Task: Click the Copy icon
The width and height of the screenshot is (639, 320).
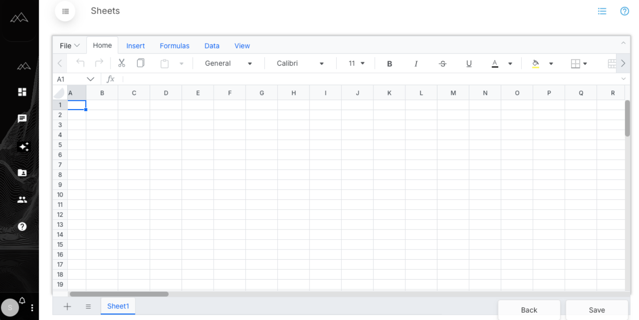Action: [x=140, y=63]
